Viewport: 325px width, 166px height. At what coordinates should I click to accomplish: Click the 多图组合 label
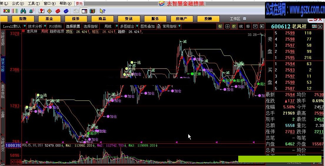[127, 26]
